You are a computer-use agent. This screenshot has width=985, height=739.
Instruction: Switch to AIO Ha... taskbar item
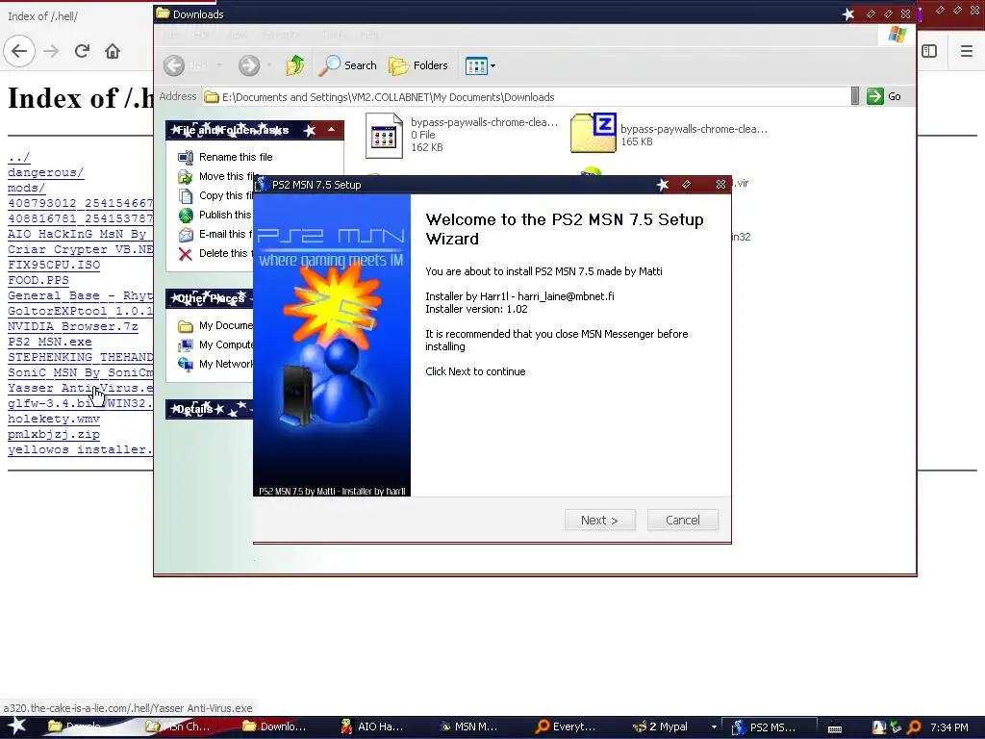pos(372,726)
